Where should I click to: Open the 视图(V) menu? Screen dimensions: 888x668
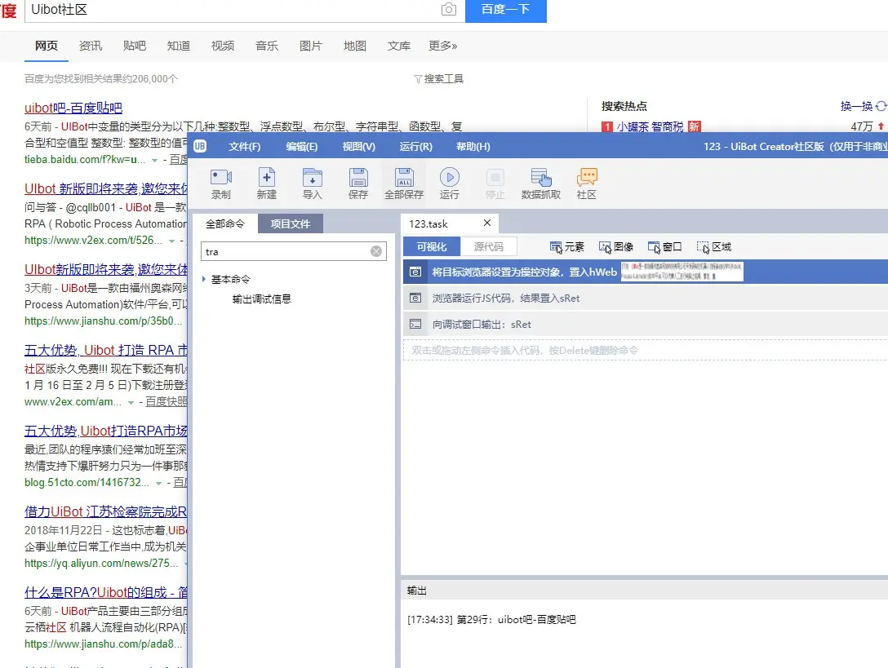pos(359,147)
